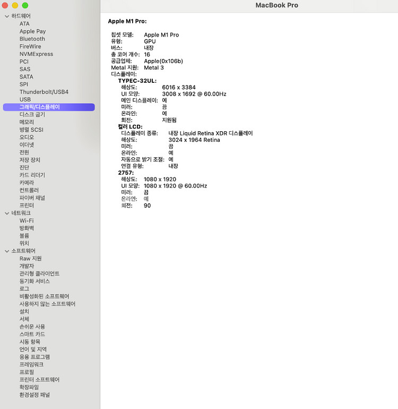Open 비활성화된 소프트웨어 entry
The height and width of the screenshot is (409, 398).
pyautogui.click(x=44, y=296)
